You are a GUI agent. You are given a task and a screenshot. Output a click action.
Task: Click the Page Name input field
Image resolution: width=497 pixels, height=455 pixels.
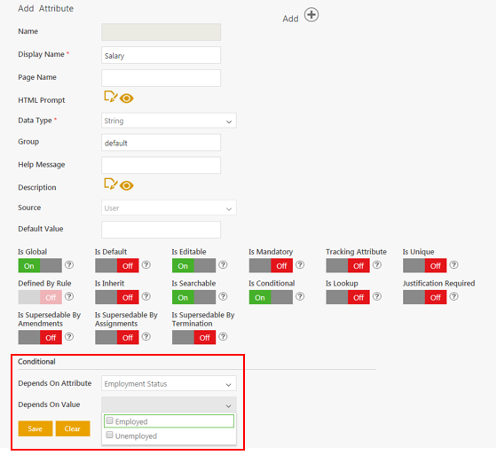pyautogui.click(x=161, y=78)
